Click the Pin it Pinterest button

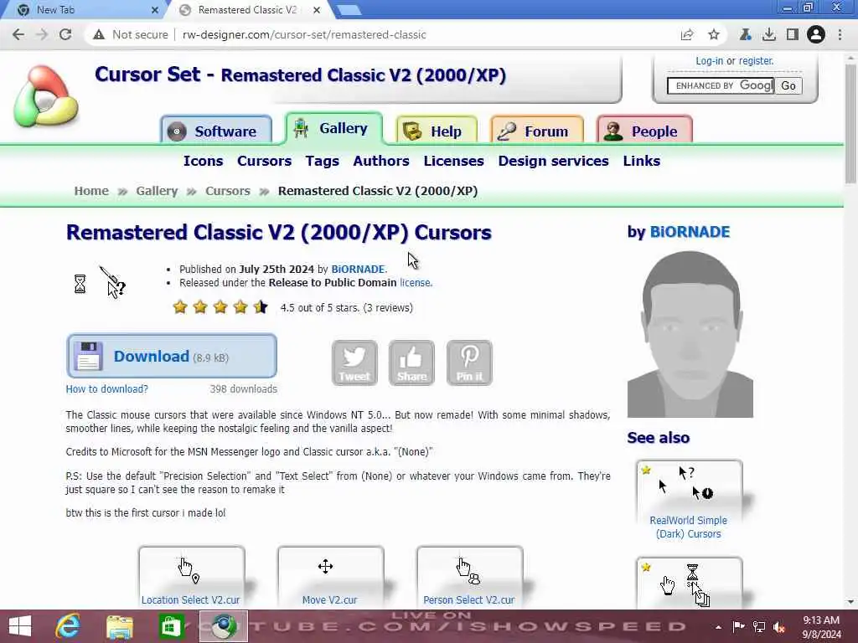[469, 363]
